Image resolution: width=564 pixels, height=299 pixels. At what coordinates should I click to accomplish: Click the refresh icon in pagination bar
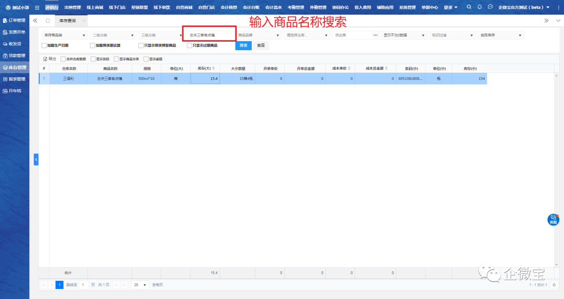pos(554,285)
